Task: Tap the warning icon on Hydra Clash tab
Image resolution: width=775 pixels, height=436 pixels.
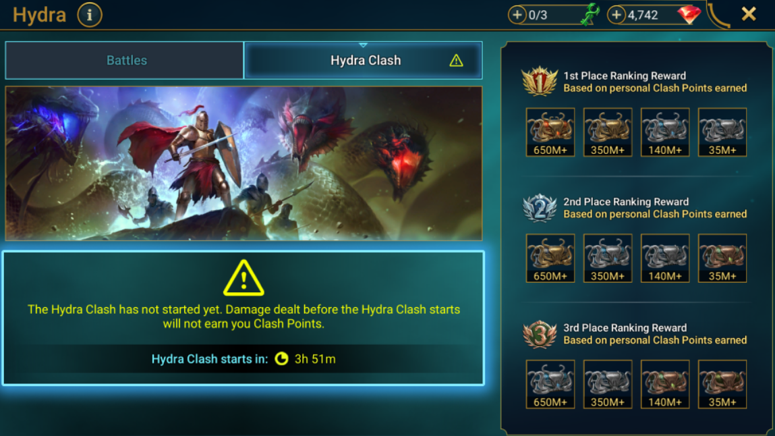Action: click(456, 60)
